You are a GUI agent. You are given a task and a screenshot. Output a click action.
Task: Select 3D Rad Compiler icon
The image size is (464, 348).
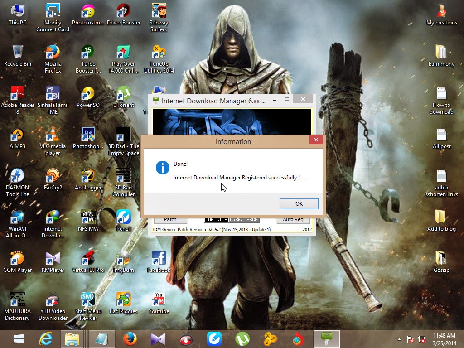[123, 182]
